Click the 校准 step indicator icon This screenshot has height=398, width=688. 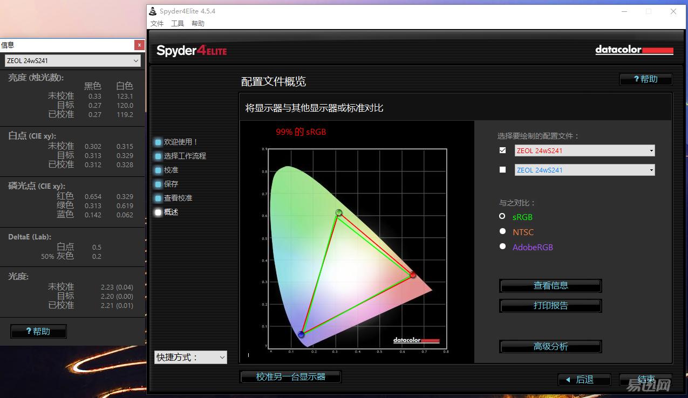[x=158, y=170]
